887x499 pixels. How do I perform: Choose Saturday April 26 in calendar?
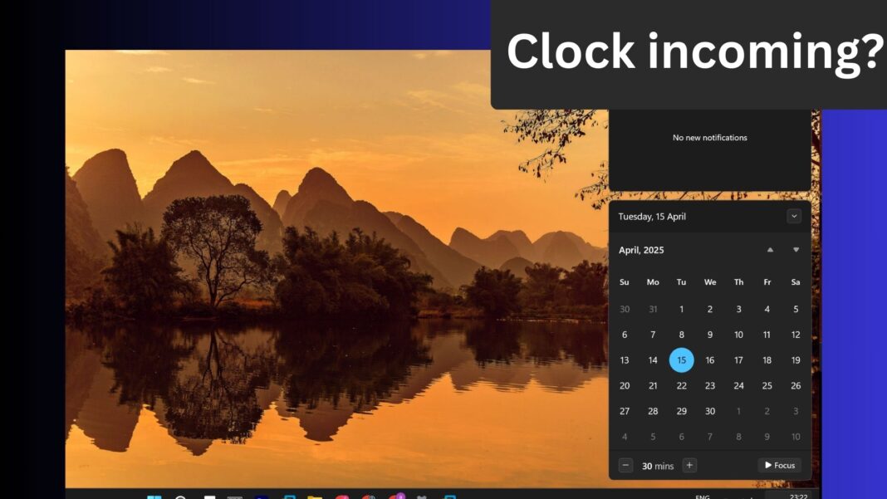pyautogui.click(x=796, y=385)
